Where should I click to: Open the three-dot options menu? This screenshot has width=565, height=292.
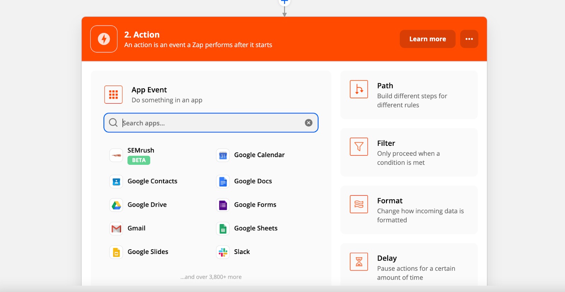pyautogui.click(x=469, y=39)
